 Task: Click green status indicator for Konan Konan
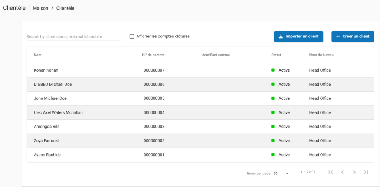point(273,70)
